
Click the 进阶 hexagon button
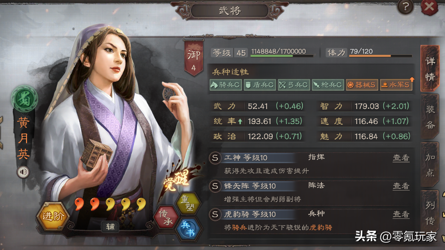tap(53, 216)
